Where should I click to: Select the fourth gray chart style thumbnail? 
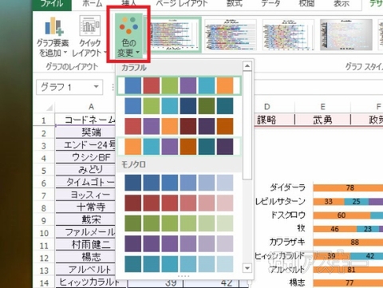coord(345,34)
